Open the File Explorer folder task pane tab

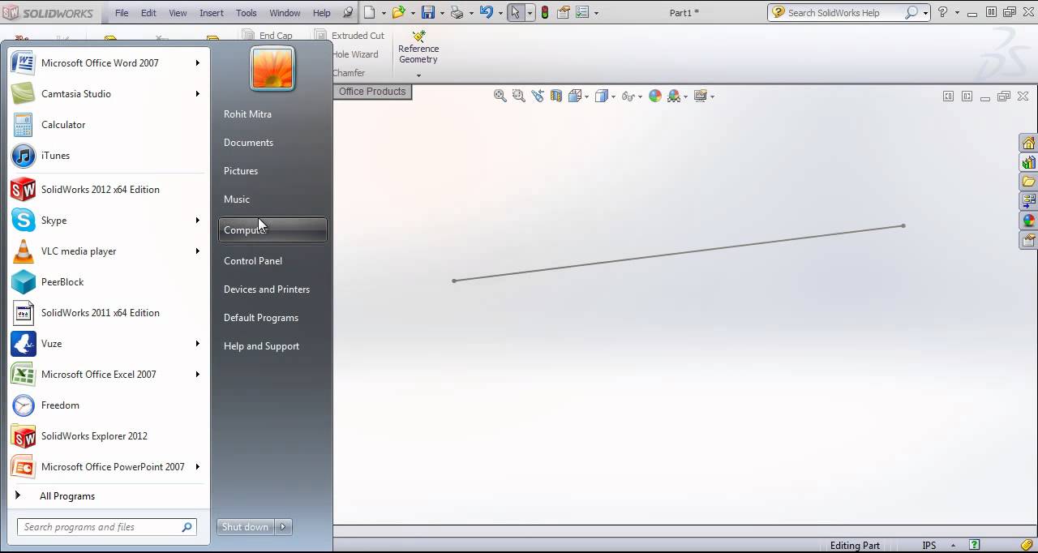[1028, 182]
